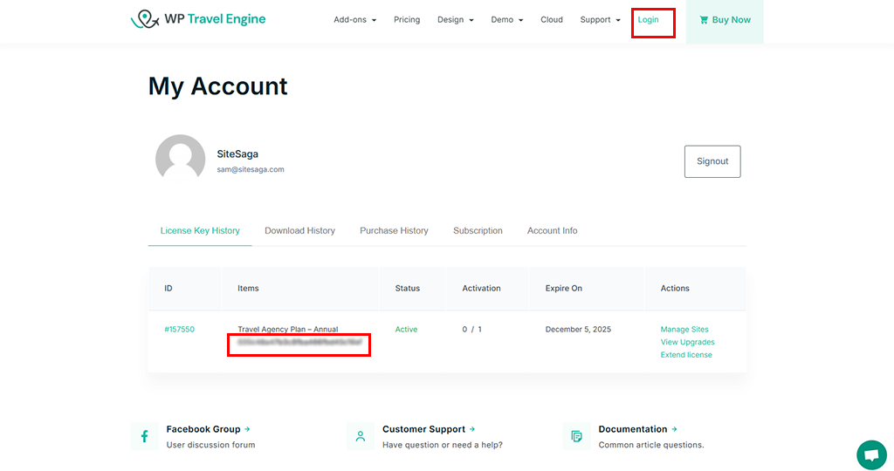The height and width of the screenshot is (471, 894).
Task: Click the Extend license action link
Action: tap(686, 354)
